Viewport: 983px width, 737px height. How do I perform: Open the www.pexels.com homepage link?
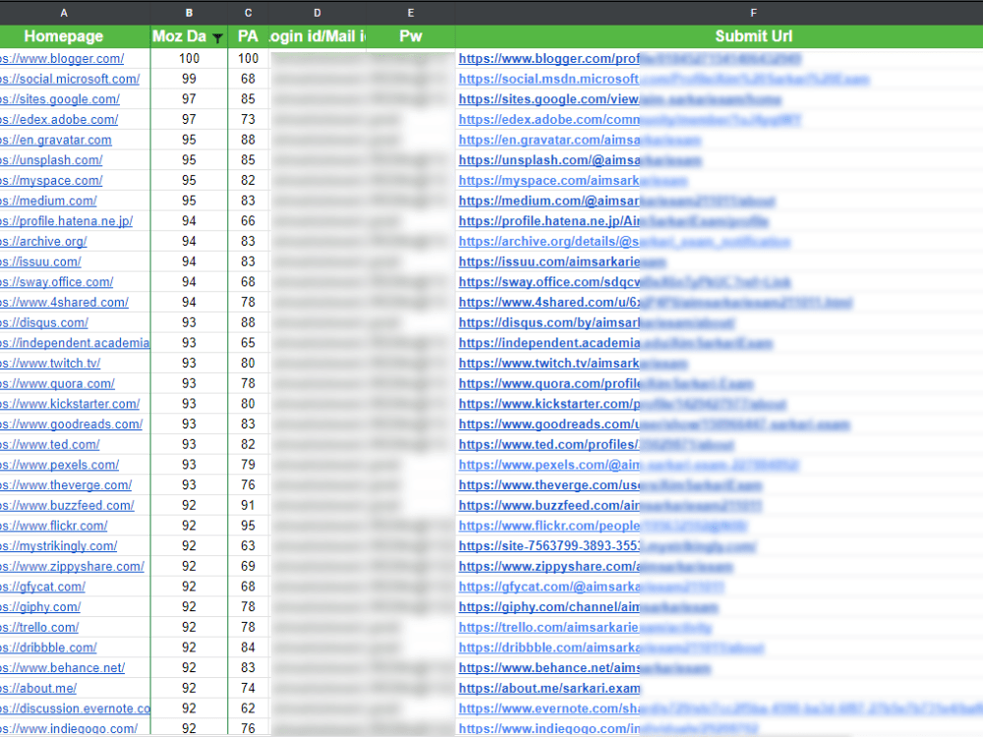click(60, 465)
